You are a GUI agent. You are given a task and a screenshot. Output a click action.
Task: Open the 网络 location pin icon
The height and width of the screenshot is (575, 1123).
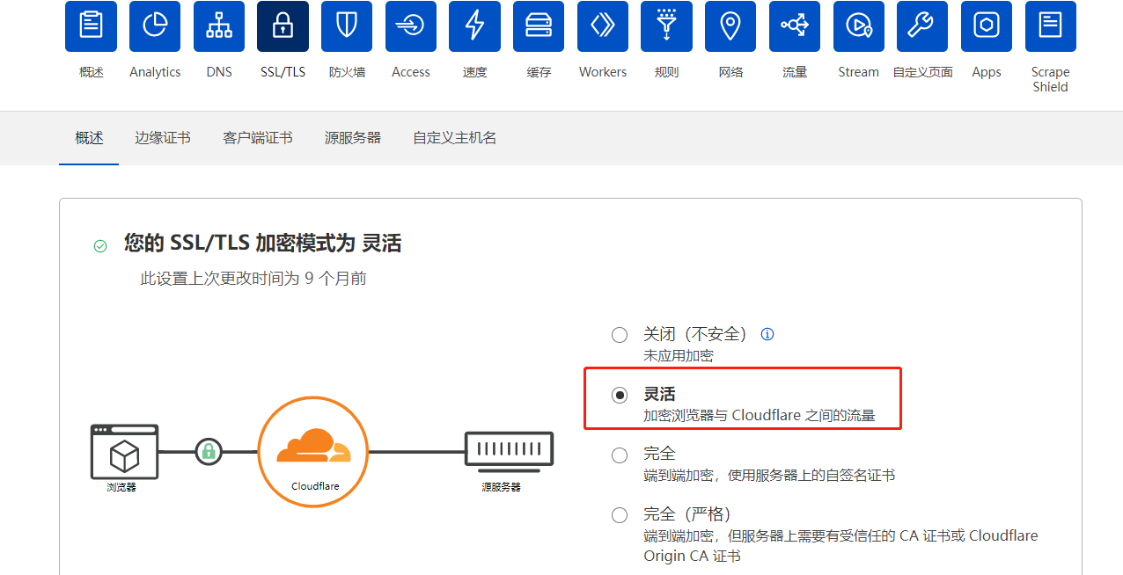(730, 26)
